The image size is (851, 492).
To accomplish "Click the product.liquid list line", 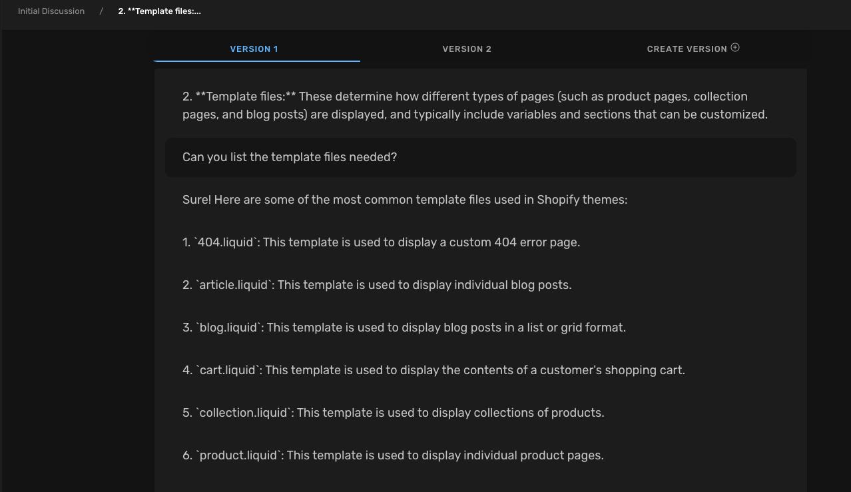I will [x=393, y=455].
